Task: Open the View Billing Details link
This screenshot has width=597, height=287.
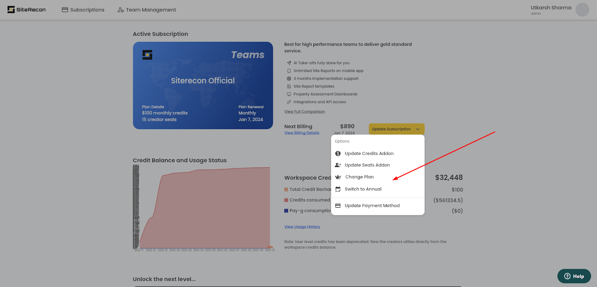Action: 302,133
